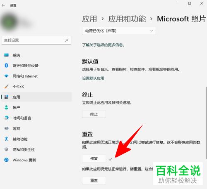Click the blurred user profile avatar
The height and width of the screenshot is (189, 207).
(10, 21)
